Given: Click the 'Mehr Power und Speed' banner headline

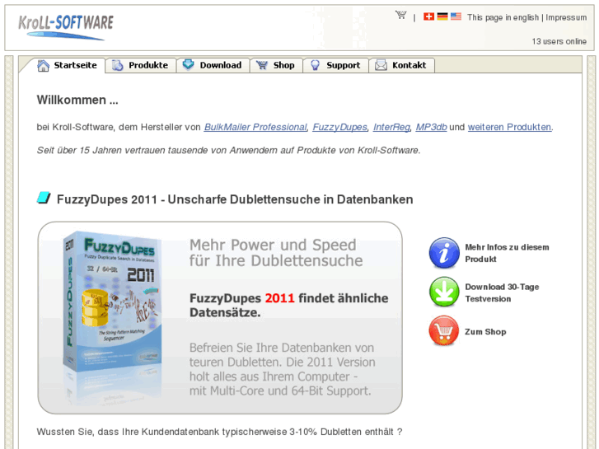Looking at the screenshot, I should (x=276, y=253).
